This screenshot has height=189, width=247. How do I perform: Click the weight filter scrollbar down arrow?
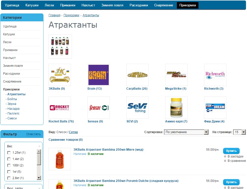(x=39, y=178)
